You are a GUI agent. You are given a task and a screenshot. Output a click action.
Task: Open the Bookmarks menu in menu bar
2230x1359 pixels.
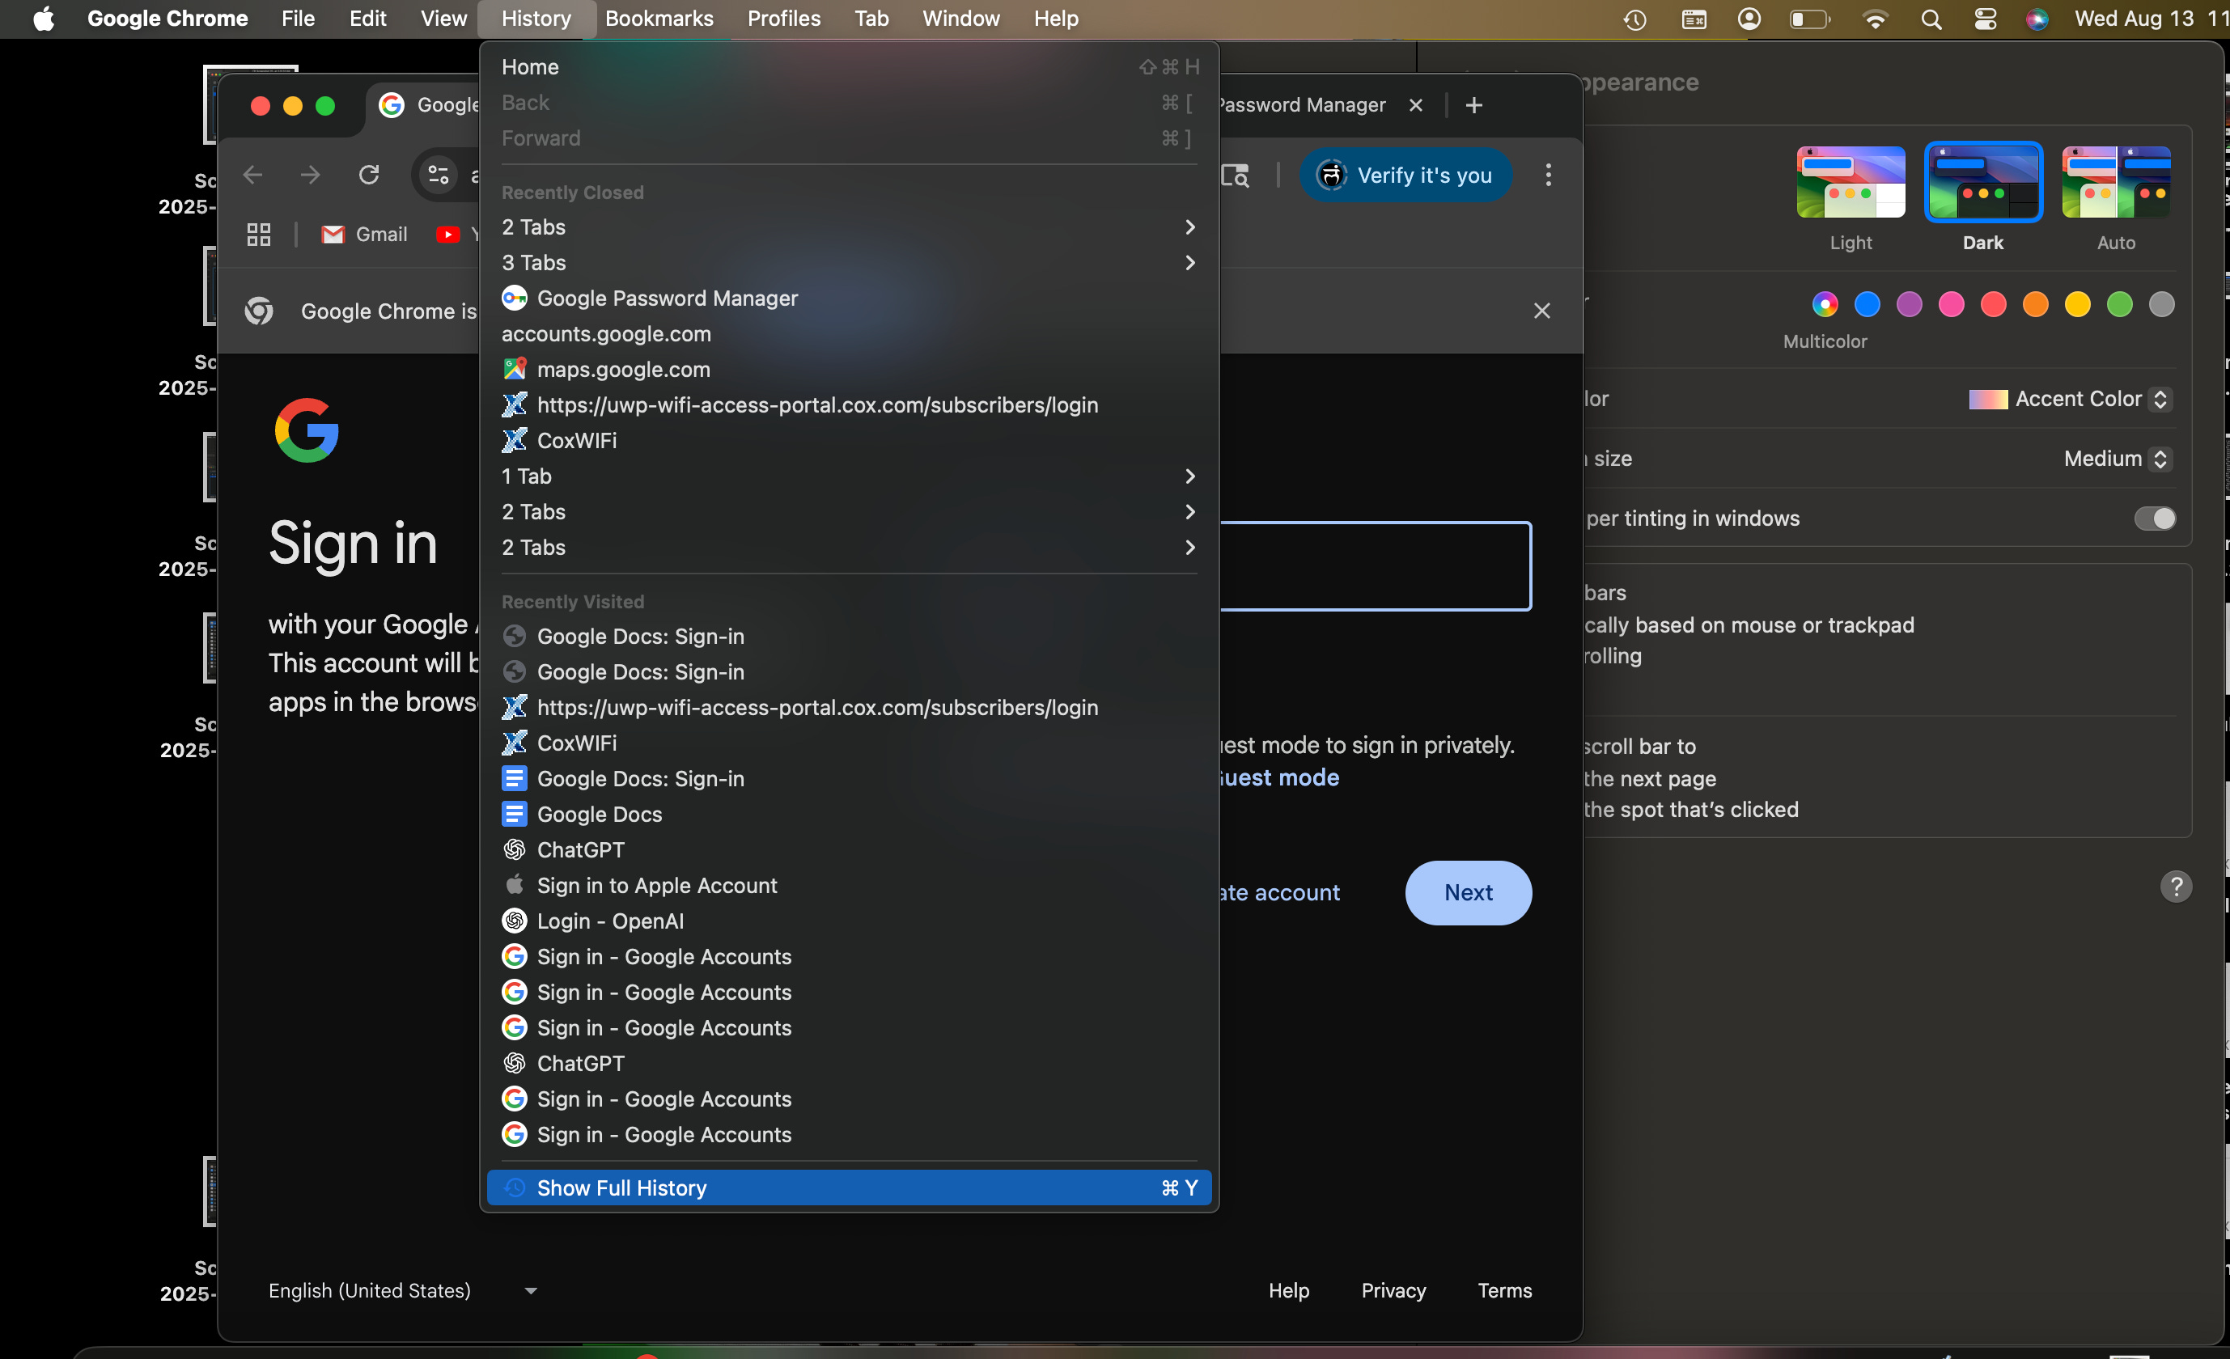coord(658,19)
